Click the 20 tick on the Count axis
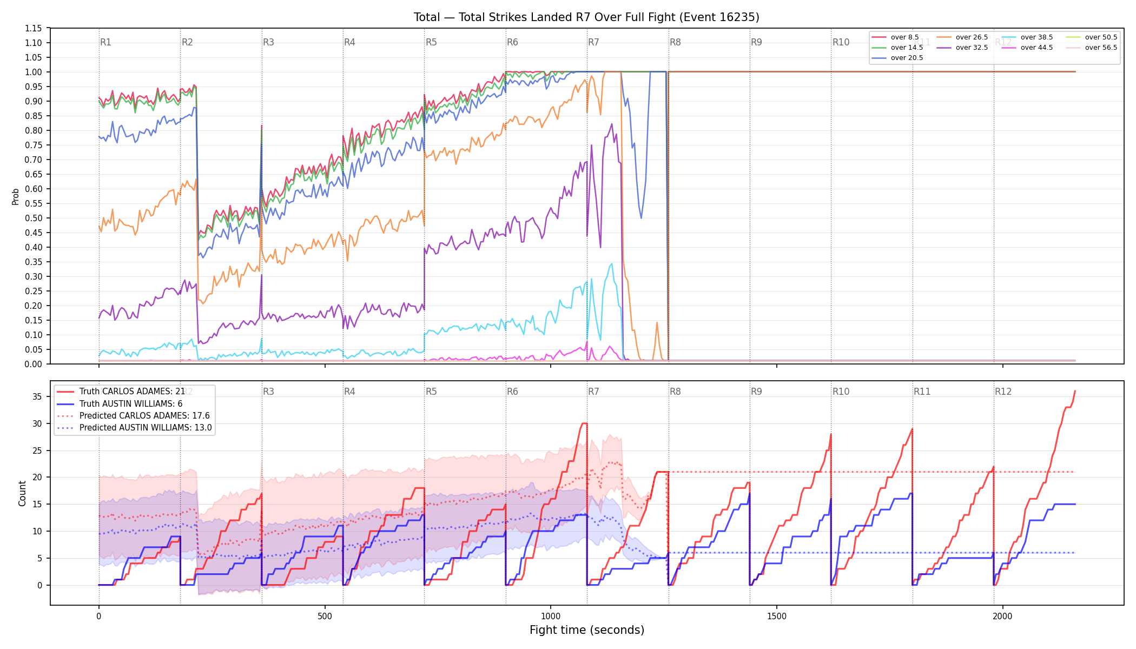Viewport: 1136px width, 649px height. 37,477
